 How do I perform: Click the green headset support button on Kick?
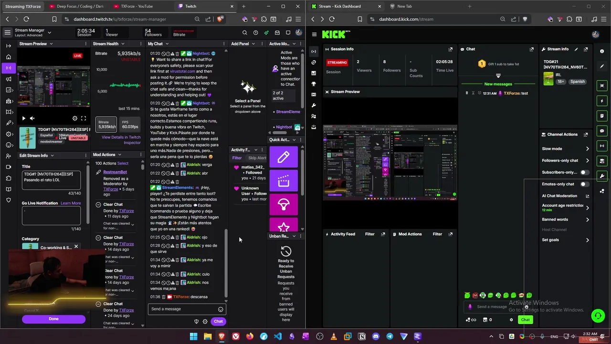click(x=598, y=315)
